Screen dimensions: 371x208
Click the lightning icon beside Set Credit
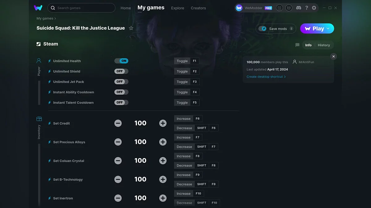tap(49, 123)
